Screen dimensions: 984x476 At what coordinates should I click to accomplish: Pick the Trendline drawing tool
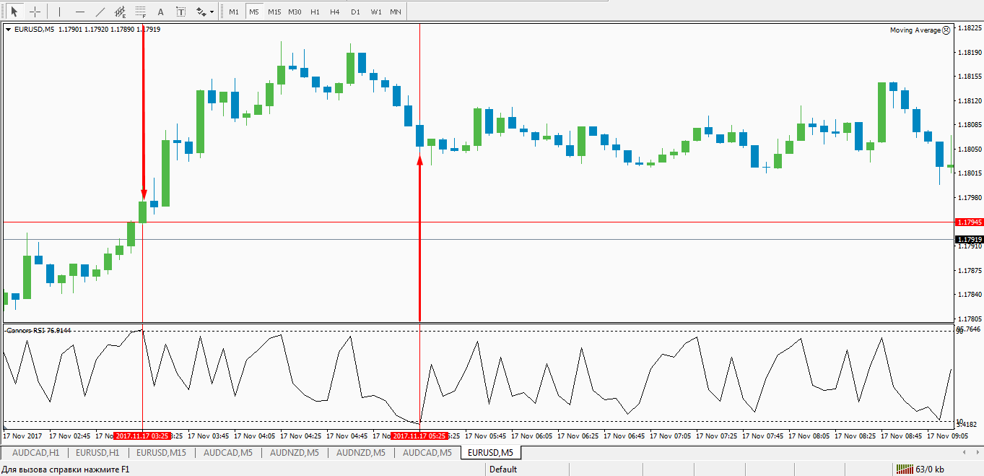pyautogui.click(x=100, y=12)
